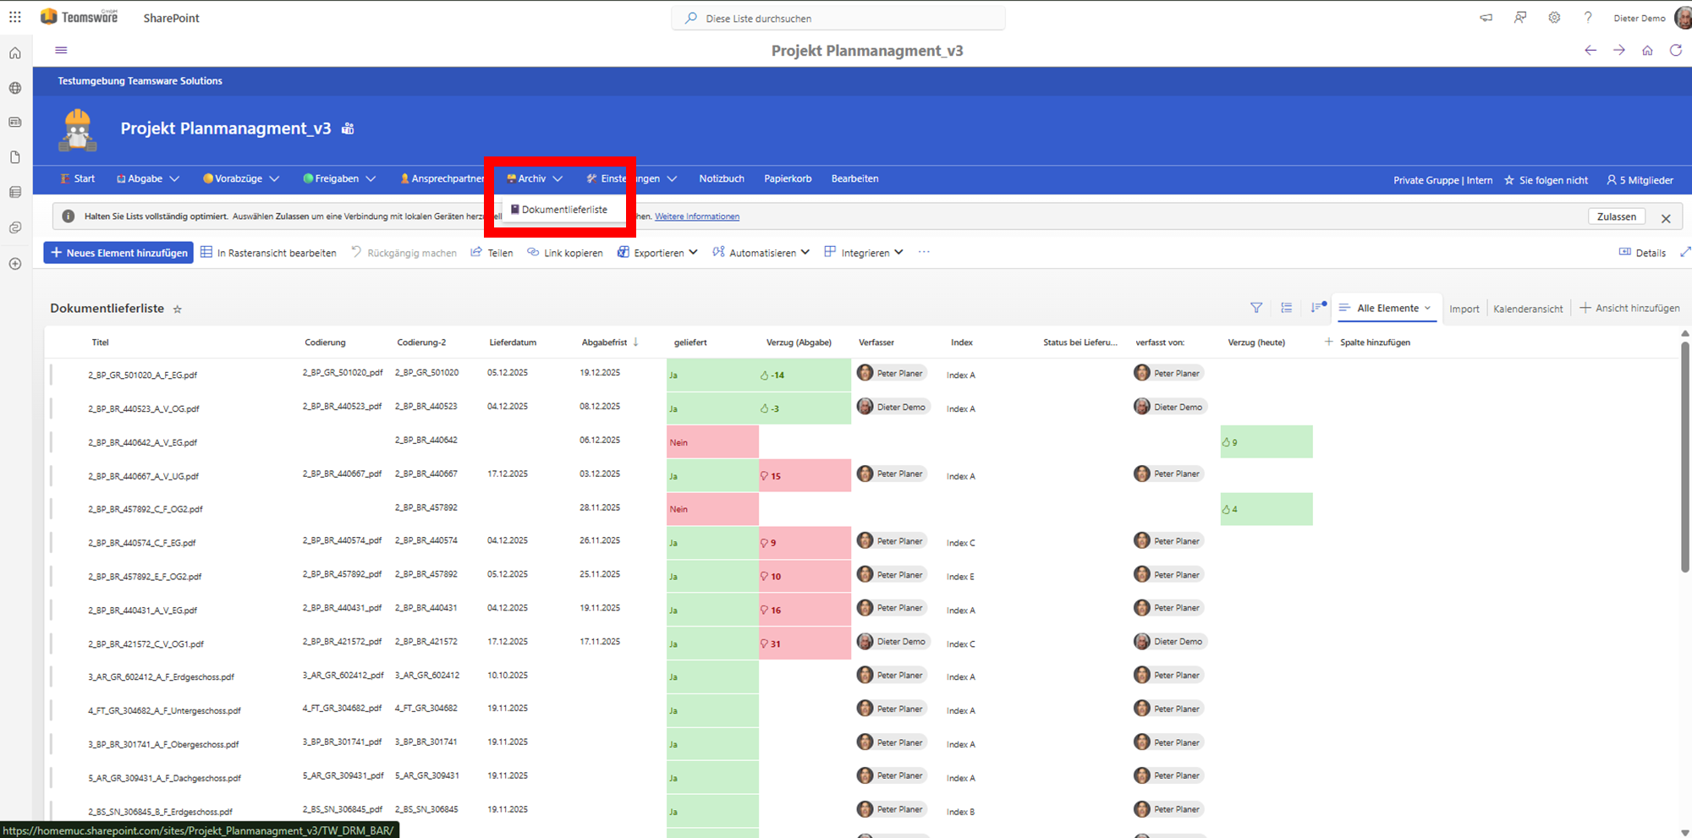Toggle follow via 'Sie folgen nicht'
The height and width of the screenshot is (838, 1692).
(x=1546, y=180)
